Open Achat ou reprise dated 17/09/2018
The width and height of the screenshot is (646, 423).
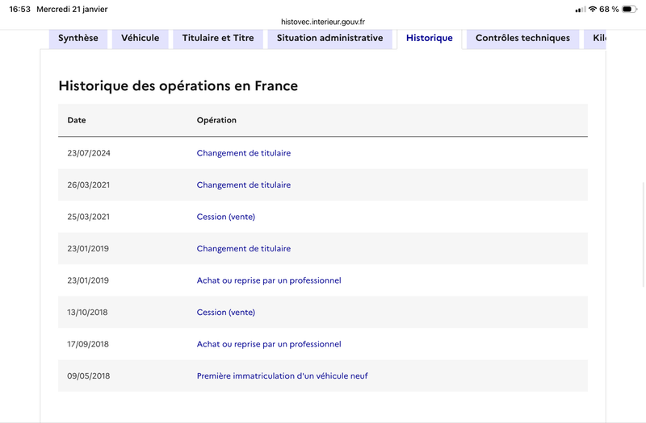269,344
